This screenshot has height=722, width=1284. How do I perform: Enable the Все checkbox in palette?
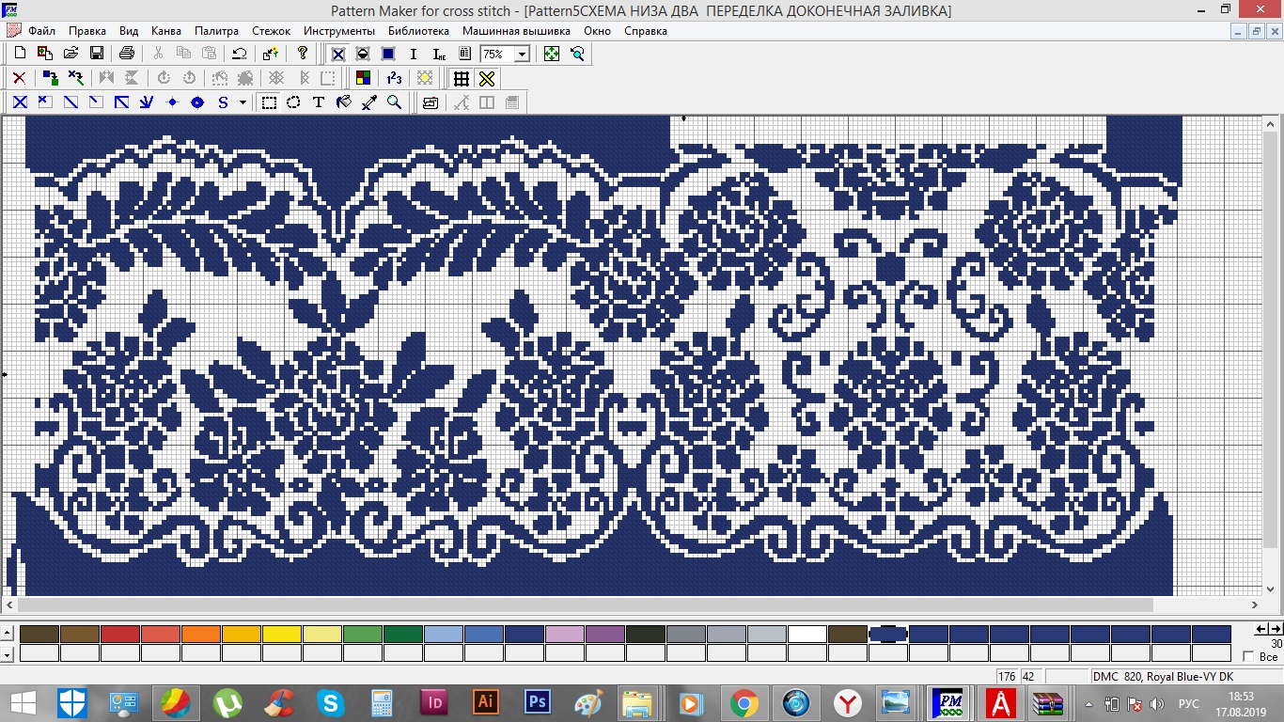click(1248, 656)
